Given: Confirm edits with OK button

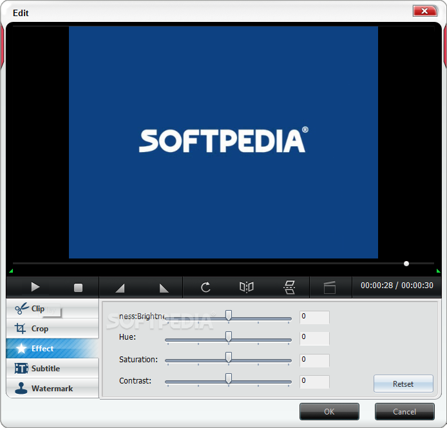Looking at the screenshot, I should [329, 411].
